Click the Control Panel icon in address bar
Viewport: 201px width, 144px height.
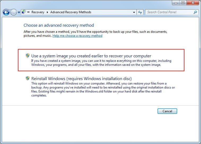coord(24,12)
